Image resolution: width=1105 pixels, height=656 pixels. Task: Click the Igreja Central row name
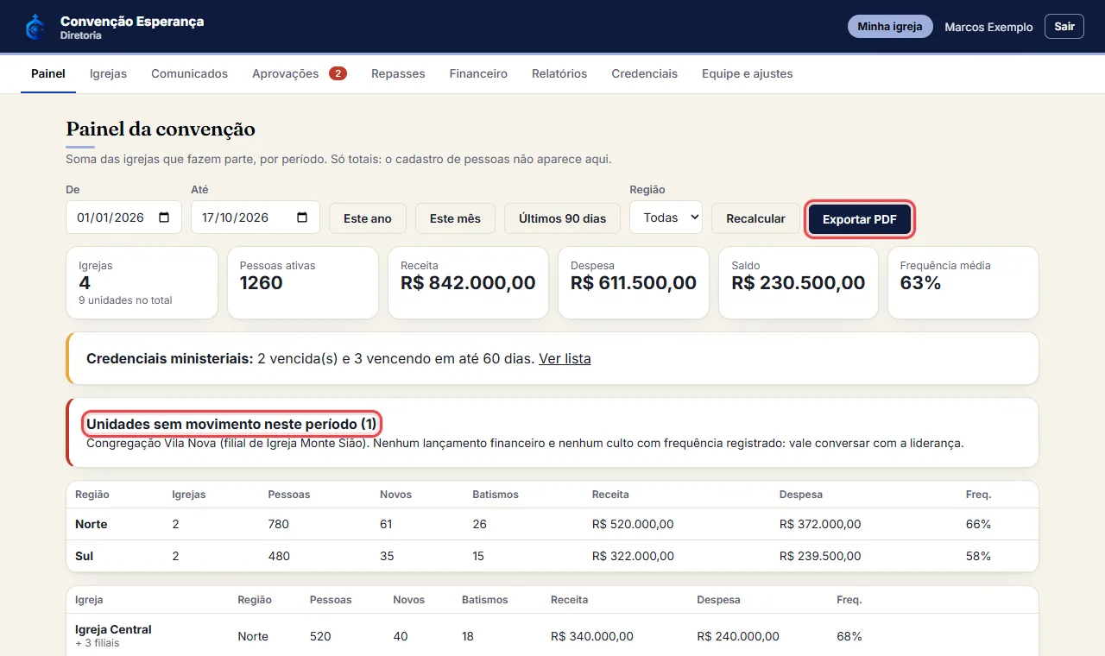[113, 629]
